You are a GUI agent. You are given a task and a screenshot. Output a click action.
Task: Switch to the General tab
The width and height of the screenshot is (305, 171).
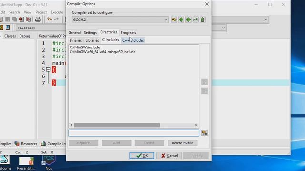pos(74,33)
